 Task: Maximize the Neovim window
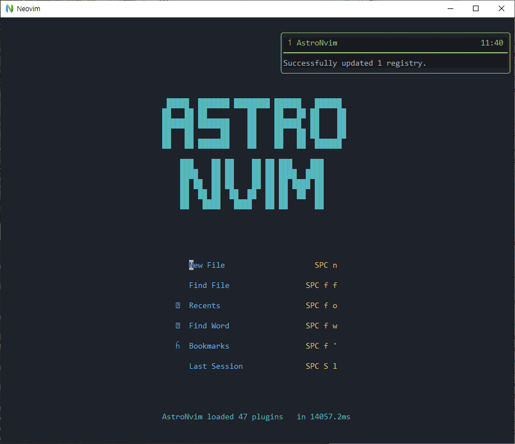click(476, 8)
